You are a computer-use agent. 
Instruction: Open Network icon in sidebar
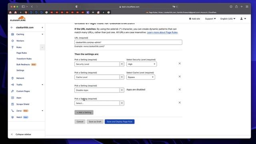pyautogui.click(x=12, y=78)
